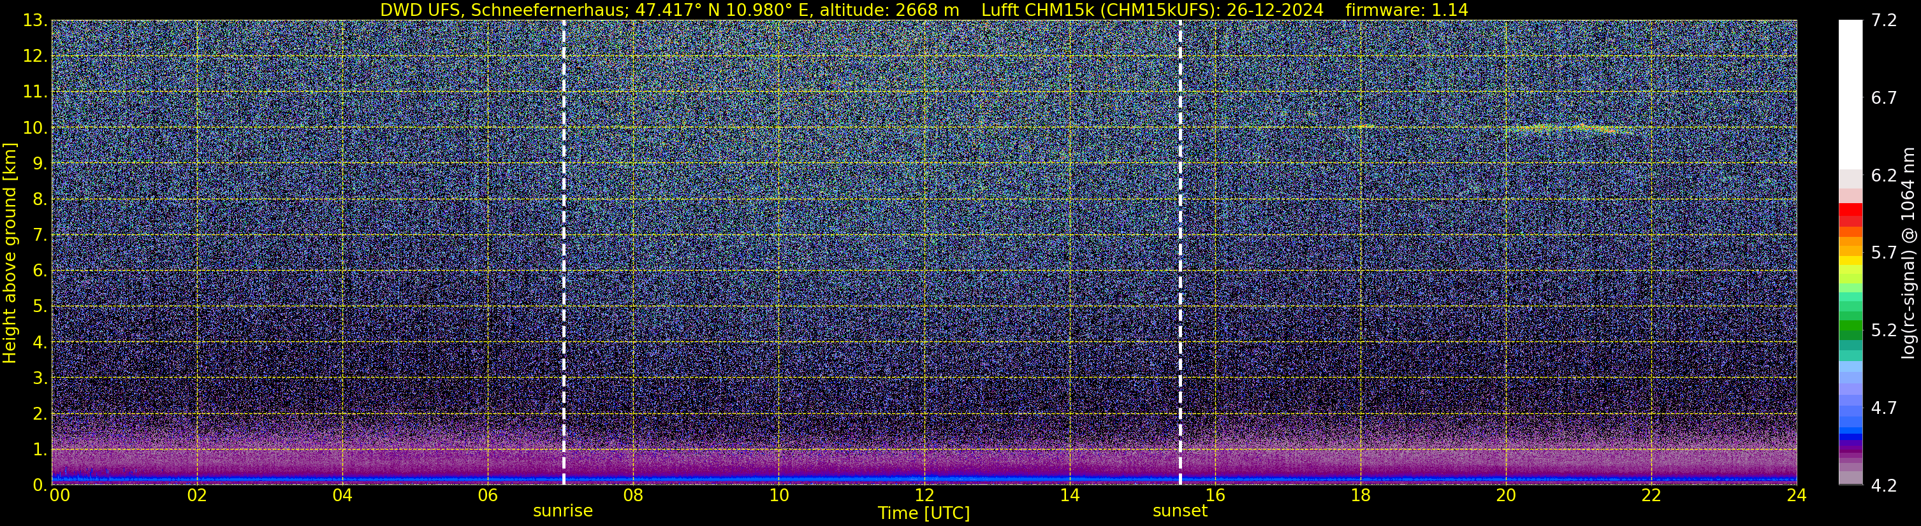This screenshot has height=526, width=1921.
Task: Click the "18" tick on the time axis
Action: [1360, 496]
